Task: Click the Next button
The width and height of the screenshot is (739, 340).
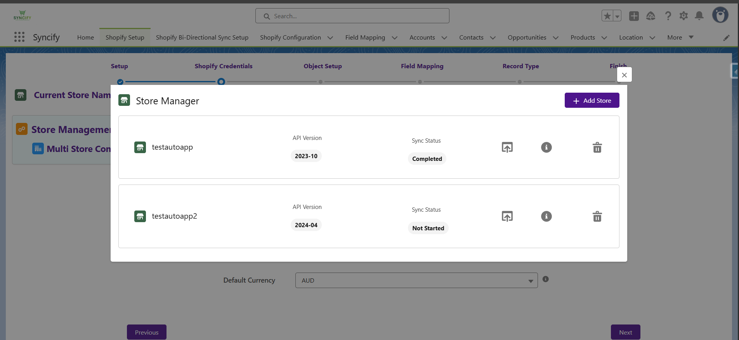Action: click(626, 332)
